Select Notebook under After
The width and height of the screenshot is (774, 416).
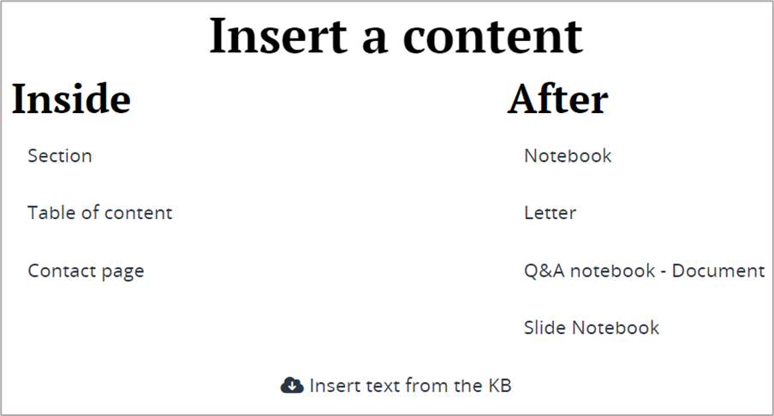pyautogui.click(x=568, y=156)
